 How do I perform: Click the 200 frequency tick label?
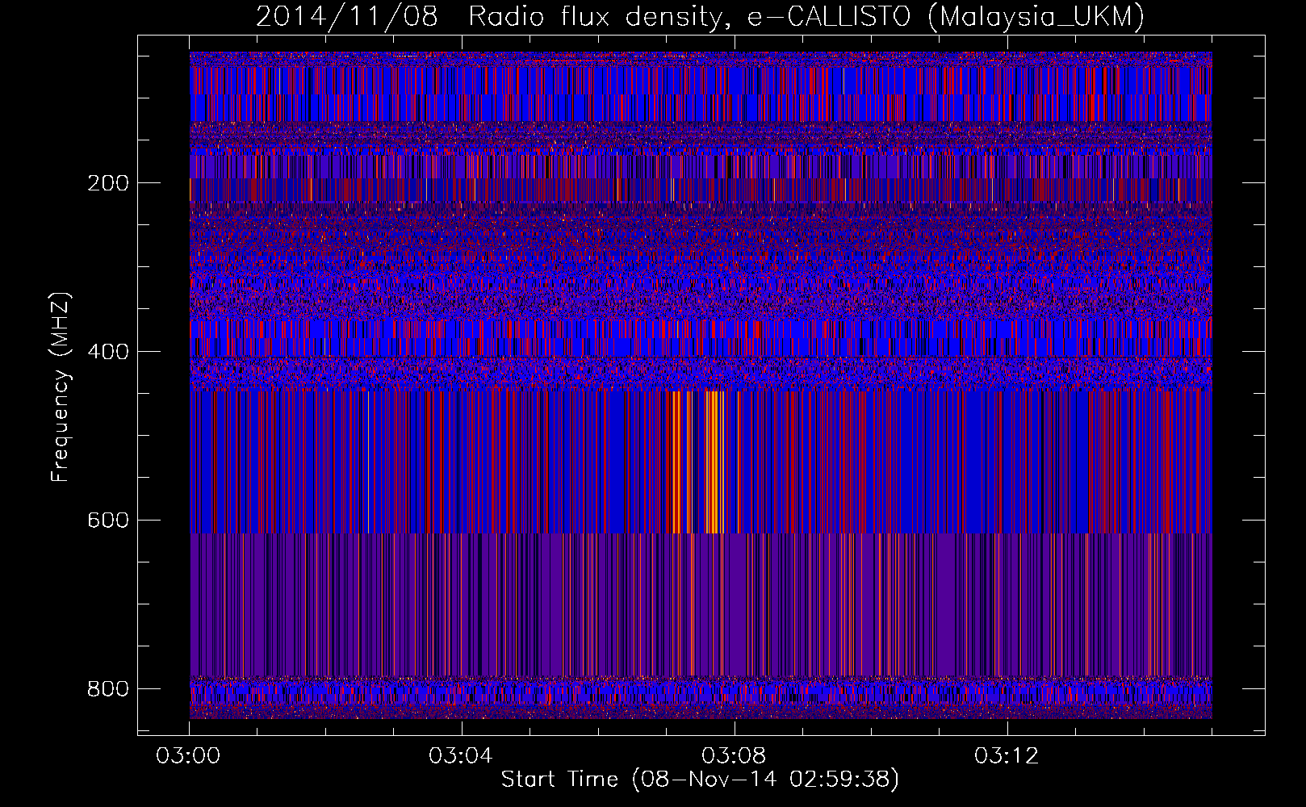(108, 183)
